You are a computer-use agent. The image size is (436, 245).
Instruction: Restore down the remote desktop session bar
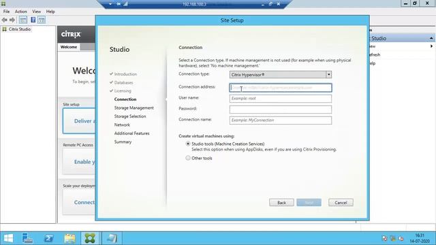[270, 4]
